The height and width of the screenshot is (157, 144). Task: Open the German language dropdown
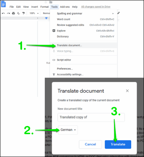pos(68,130)
